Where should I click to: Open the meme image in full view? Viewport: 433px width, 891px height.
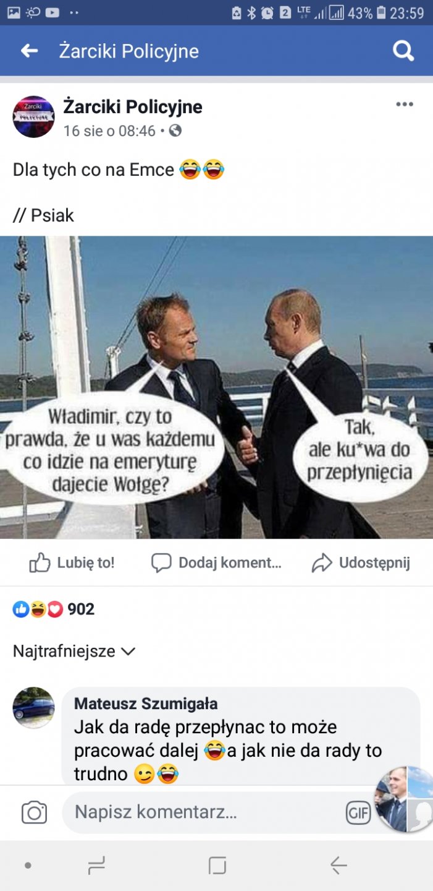(216, 387)
